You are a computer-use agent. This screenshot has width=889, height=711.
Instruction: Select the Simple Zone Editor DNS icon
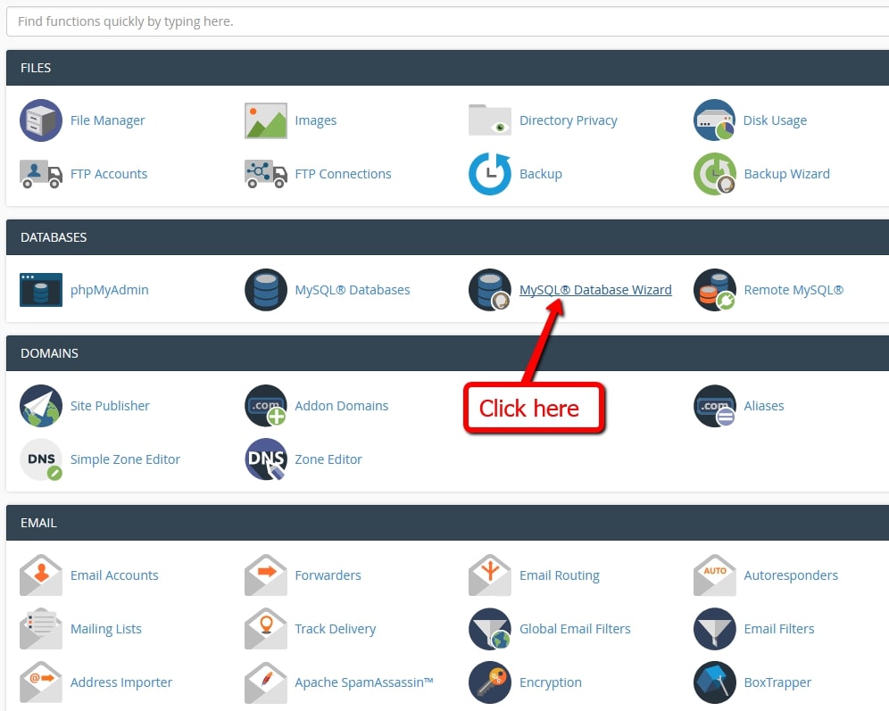point(40,459)
